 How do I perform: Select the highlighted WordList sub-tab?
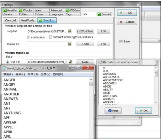[x=47, y=20]
